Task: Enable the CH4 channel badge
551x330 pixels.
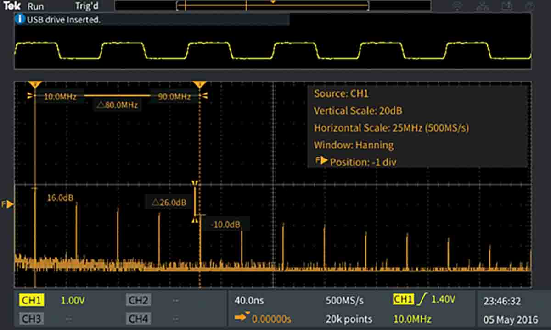Action: [138, 319]
